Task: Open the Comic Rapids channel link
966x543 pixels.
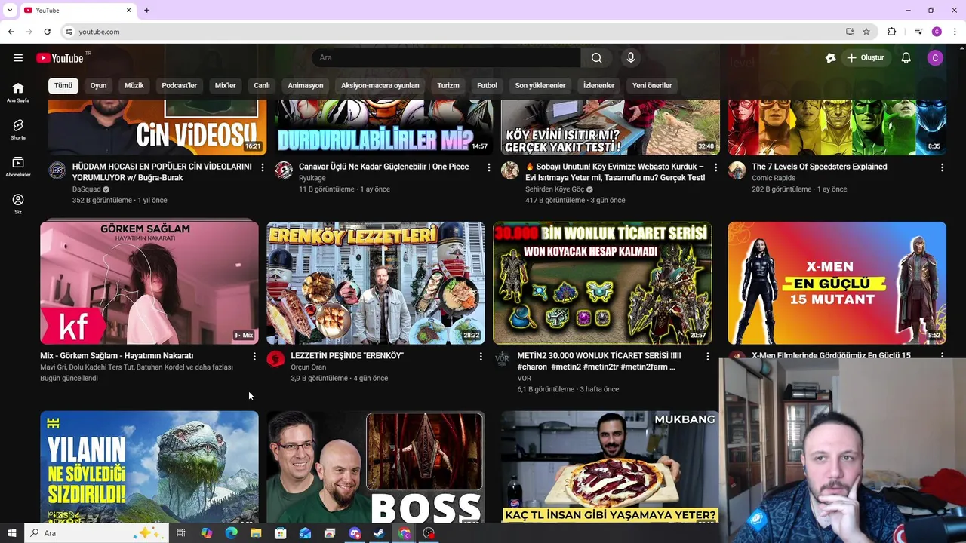Action: pos(774,178)
